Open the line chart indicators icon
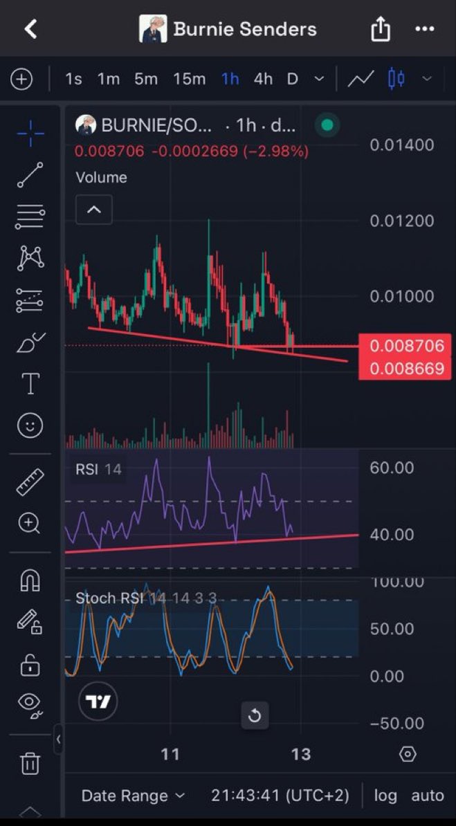Image resolution: width=456 pixels, height=826 pixels. pos(361,80)
